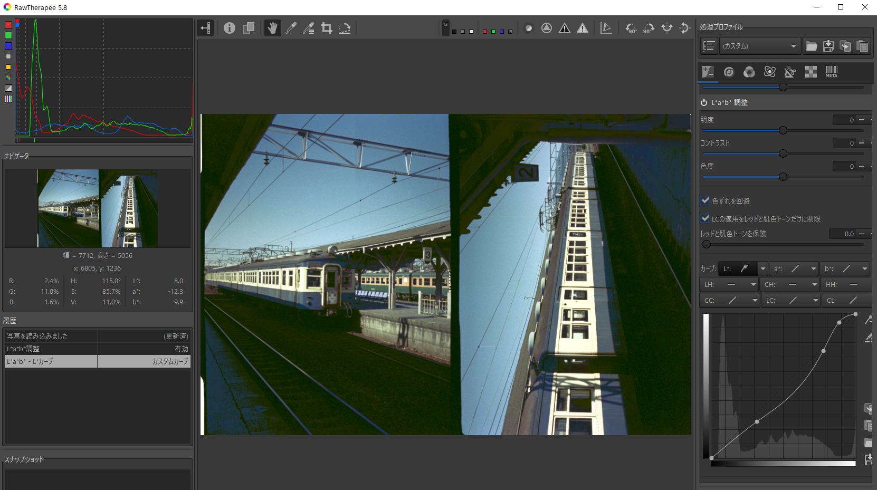Switch to the Transform tab
The height and width of the screenshot is (490, 877).
click(790, 72)
